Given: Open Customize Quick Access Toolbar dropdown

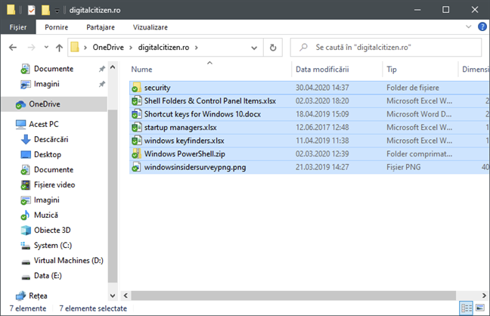Looking at the screenshot, I should pos(57,11).
